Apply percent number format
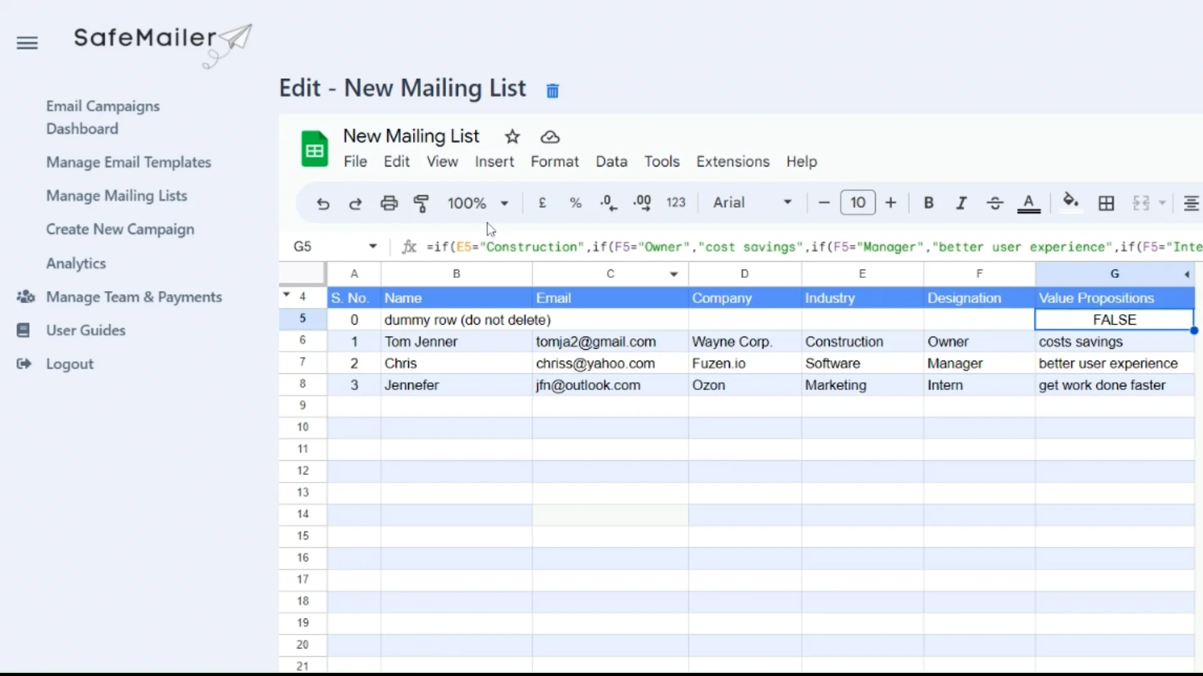This screenshot has height=676, width=1203. [575, 203]
